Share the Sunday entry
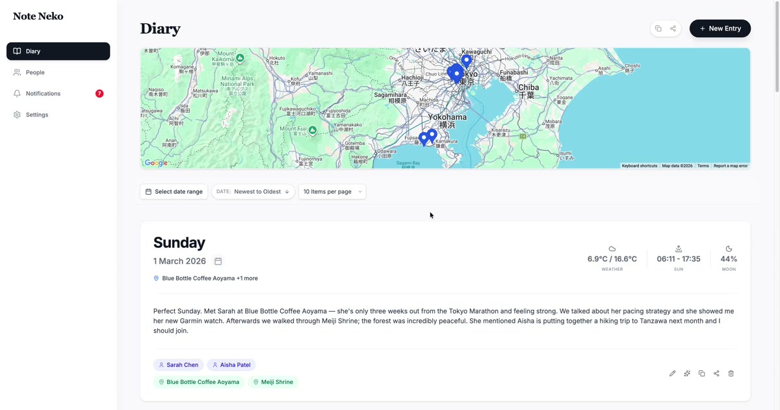 716,374
